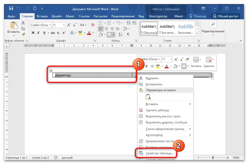248x164 pixels.
Task: Apply red font color in ribbon
Action: tap(89, 33)
